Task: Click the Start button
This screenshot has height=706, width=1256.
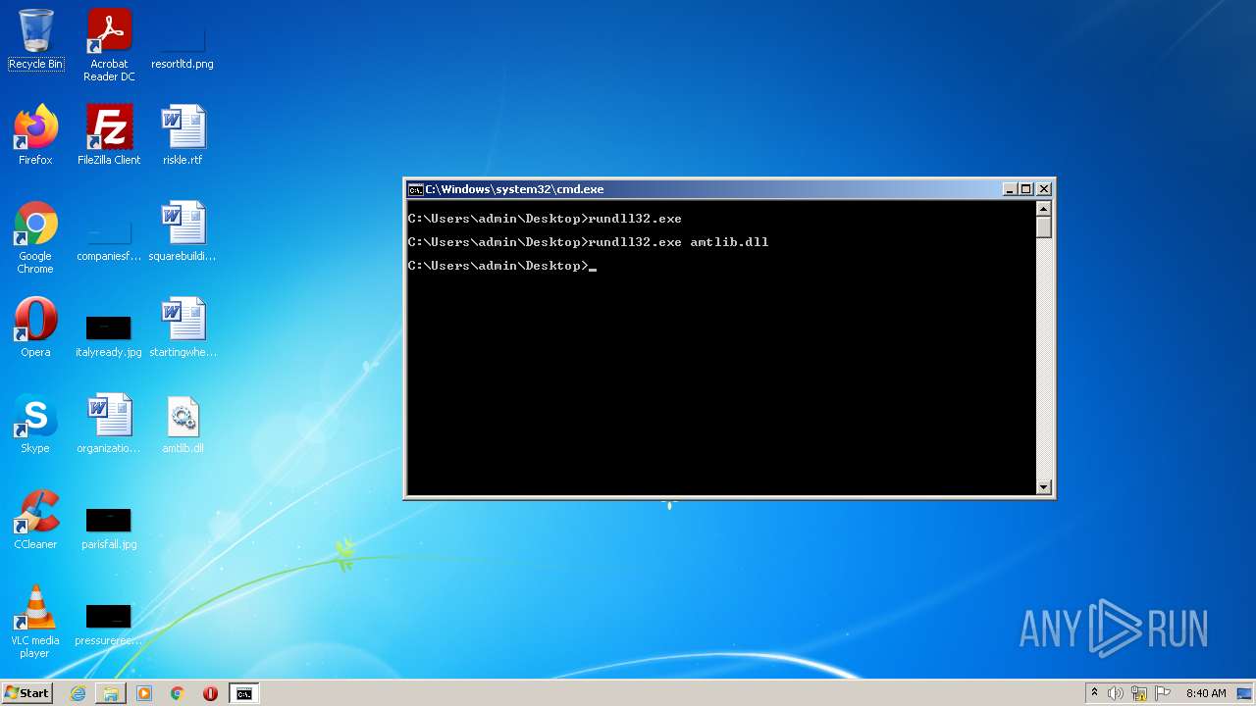Action: [26, 693]
